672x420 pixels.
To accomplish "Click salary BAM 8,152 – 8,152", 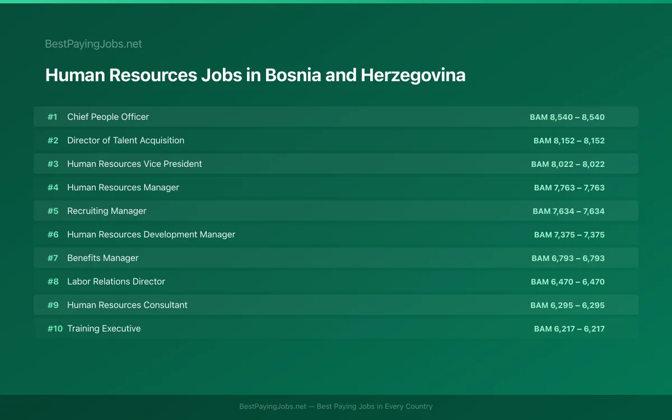I will pyautogui.click(x=569, y=141).
